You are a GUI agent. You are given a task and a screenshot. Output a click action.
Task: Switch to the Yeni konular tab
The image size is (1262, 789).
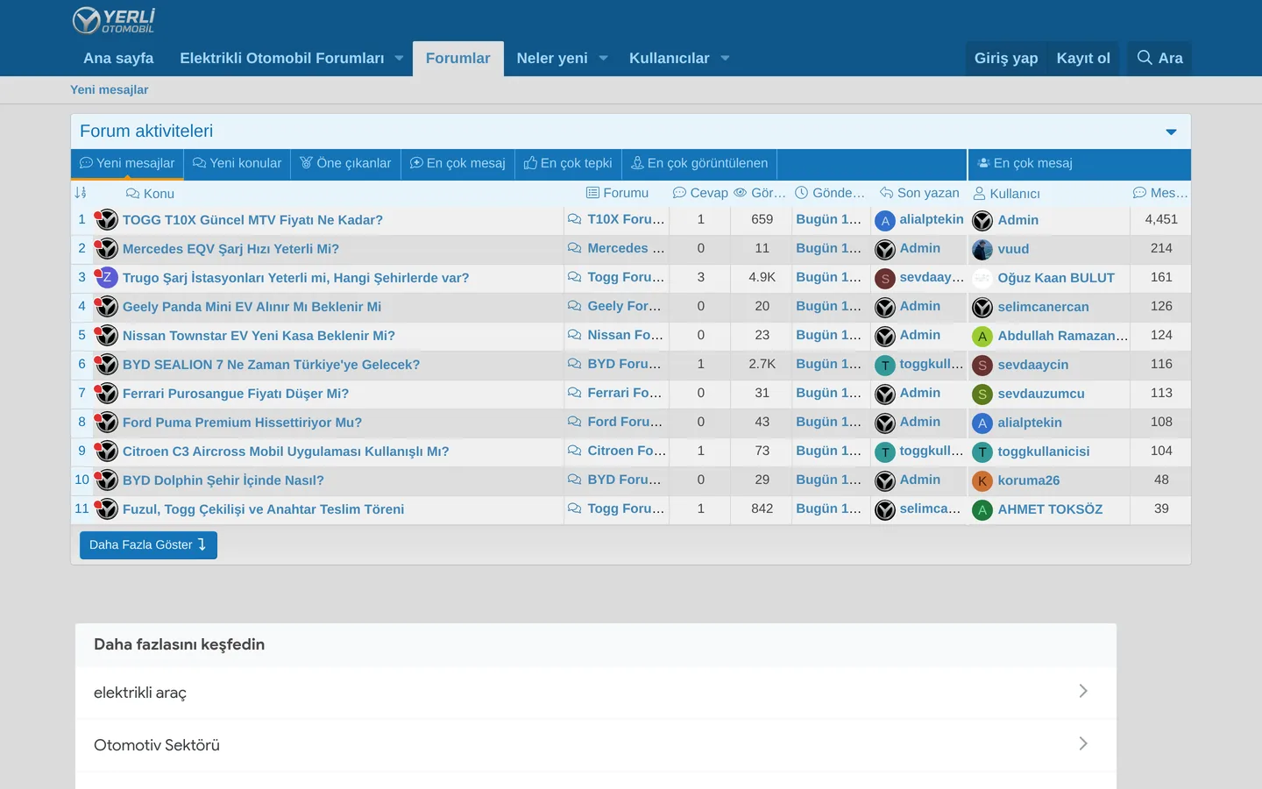[x=237, y=163]
